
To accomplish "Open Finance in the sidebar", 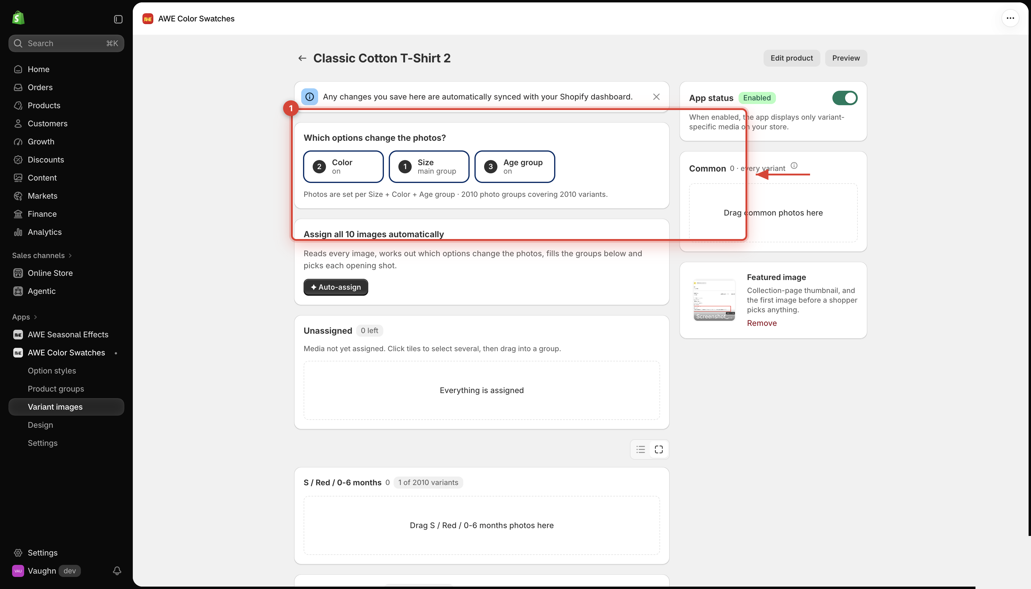I will (66, 214).
